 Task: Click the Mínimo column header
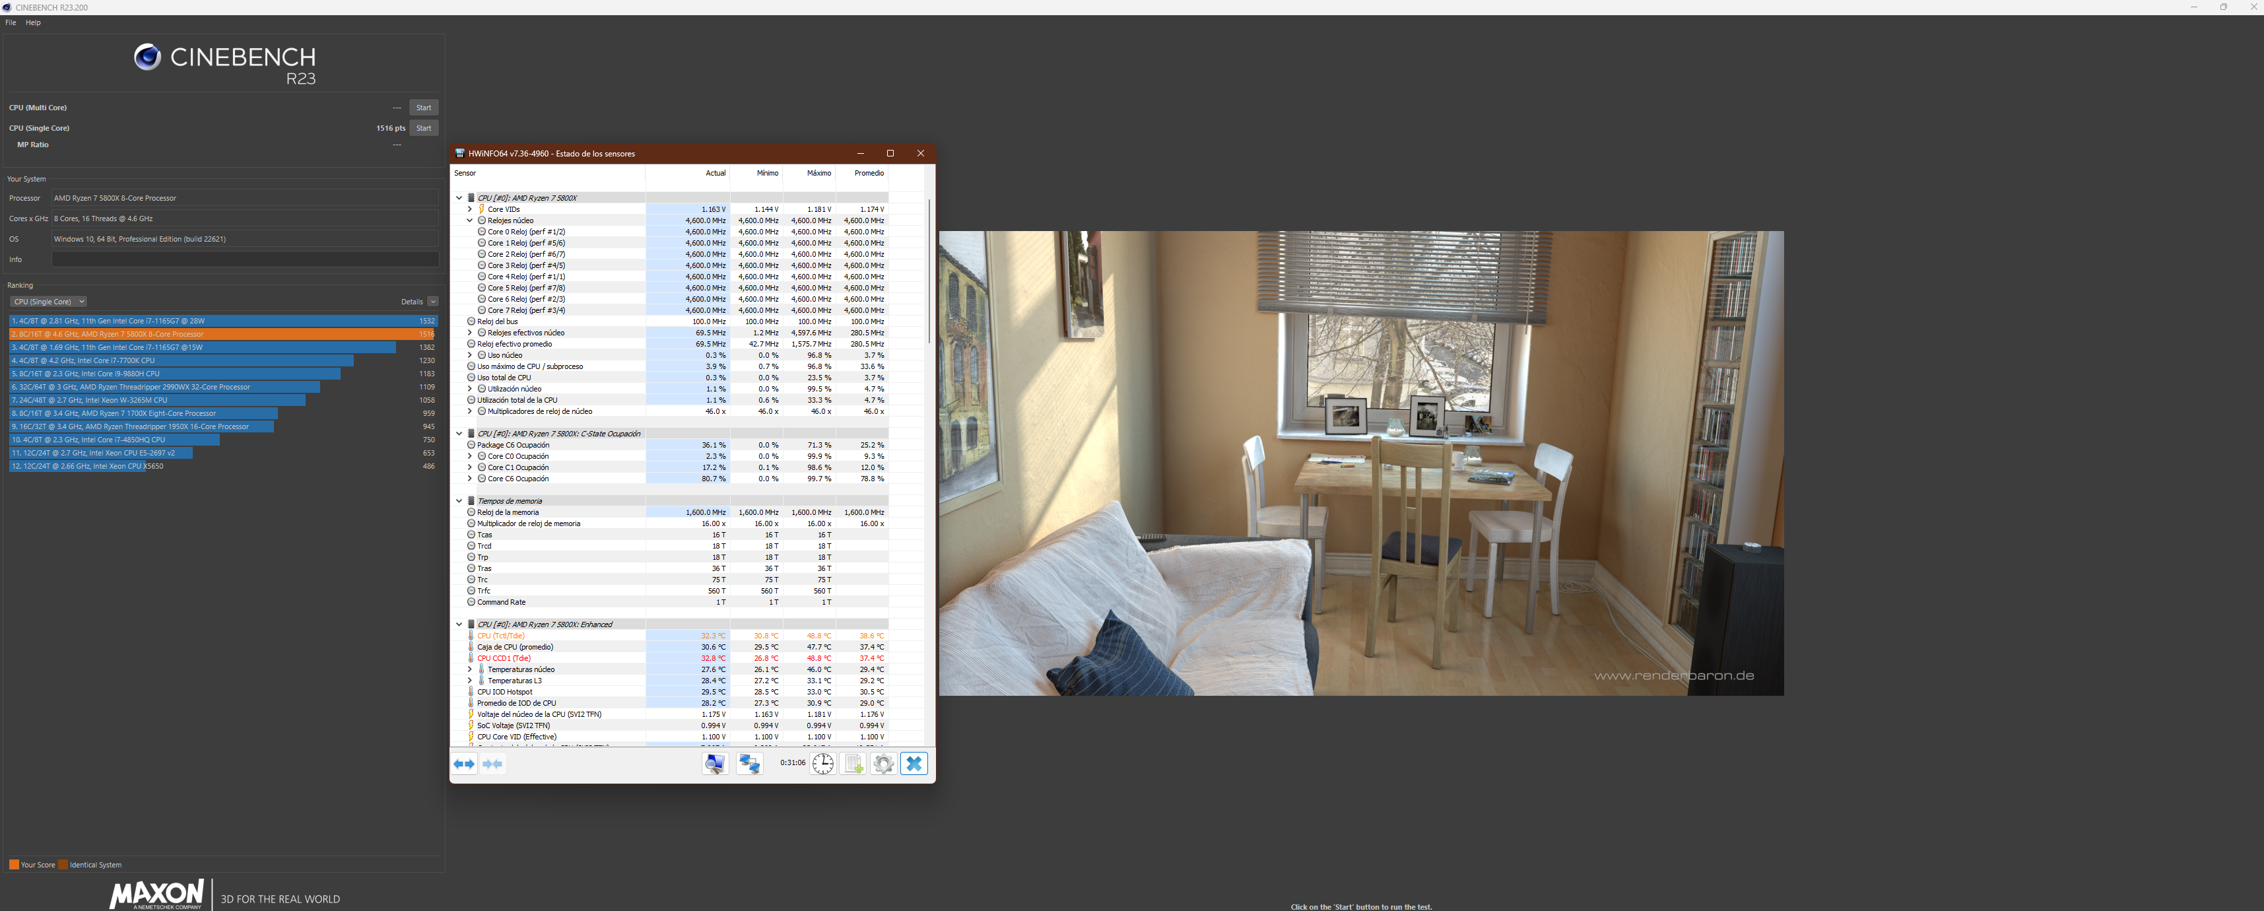click(756, 173)
